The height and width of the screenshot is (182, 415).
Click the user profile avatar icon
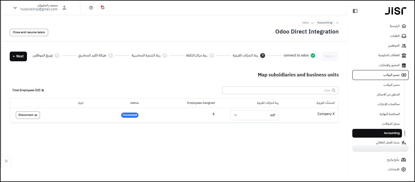[64, 8]
